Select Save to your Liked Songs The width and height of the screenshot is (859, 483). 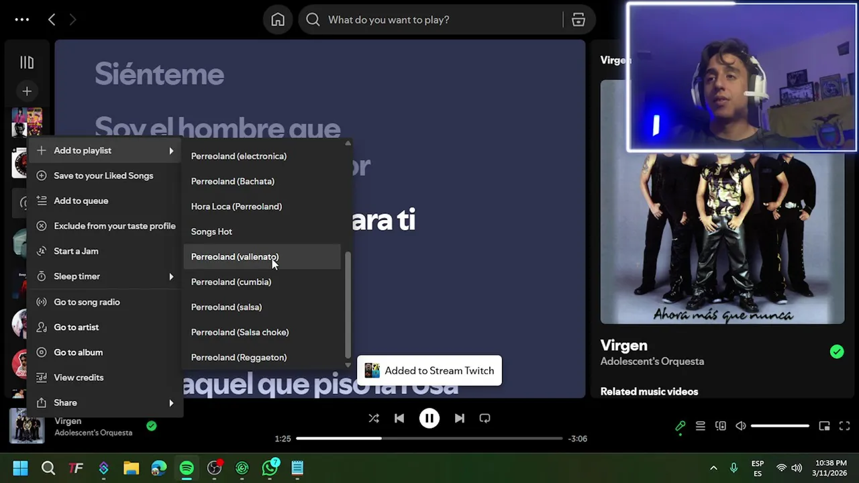(x=105, y=176)
